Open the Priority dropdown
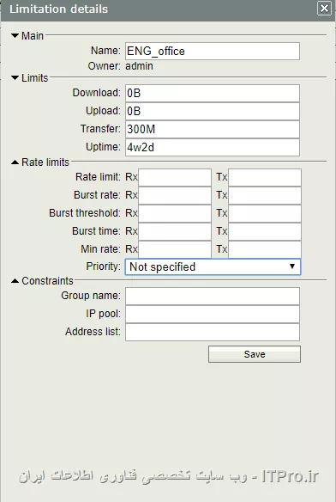Screen dimensions: 336x502 pos(213,266)
